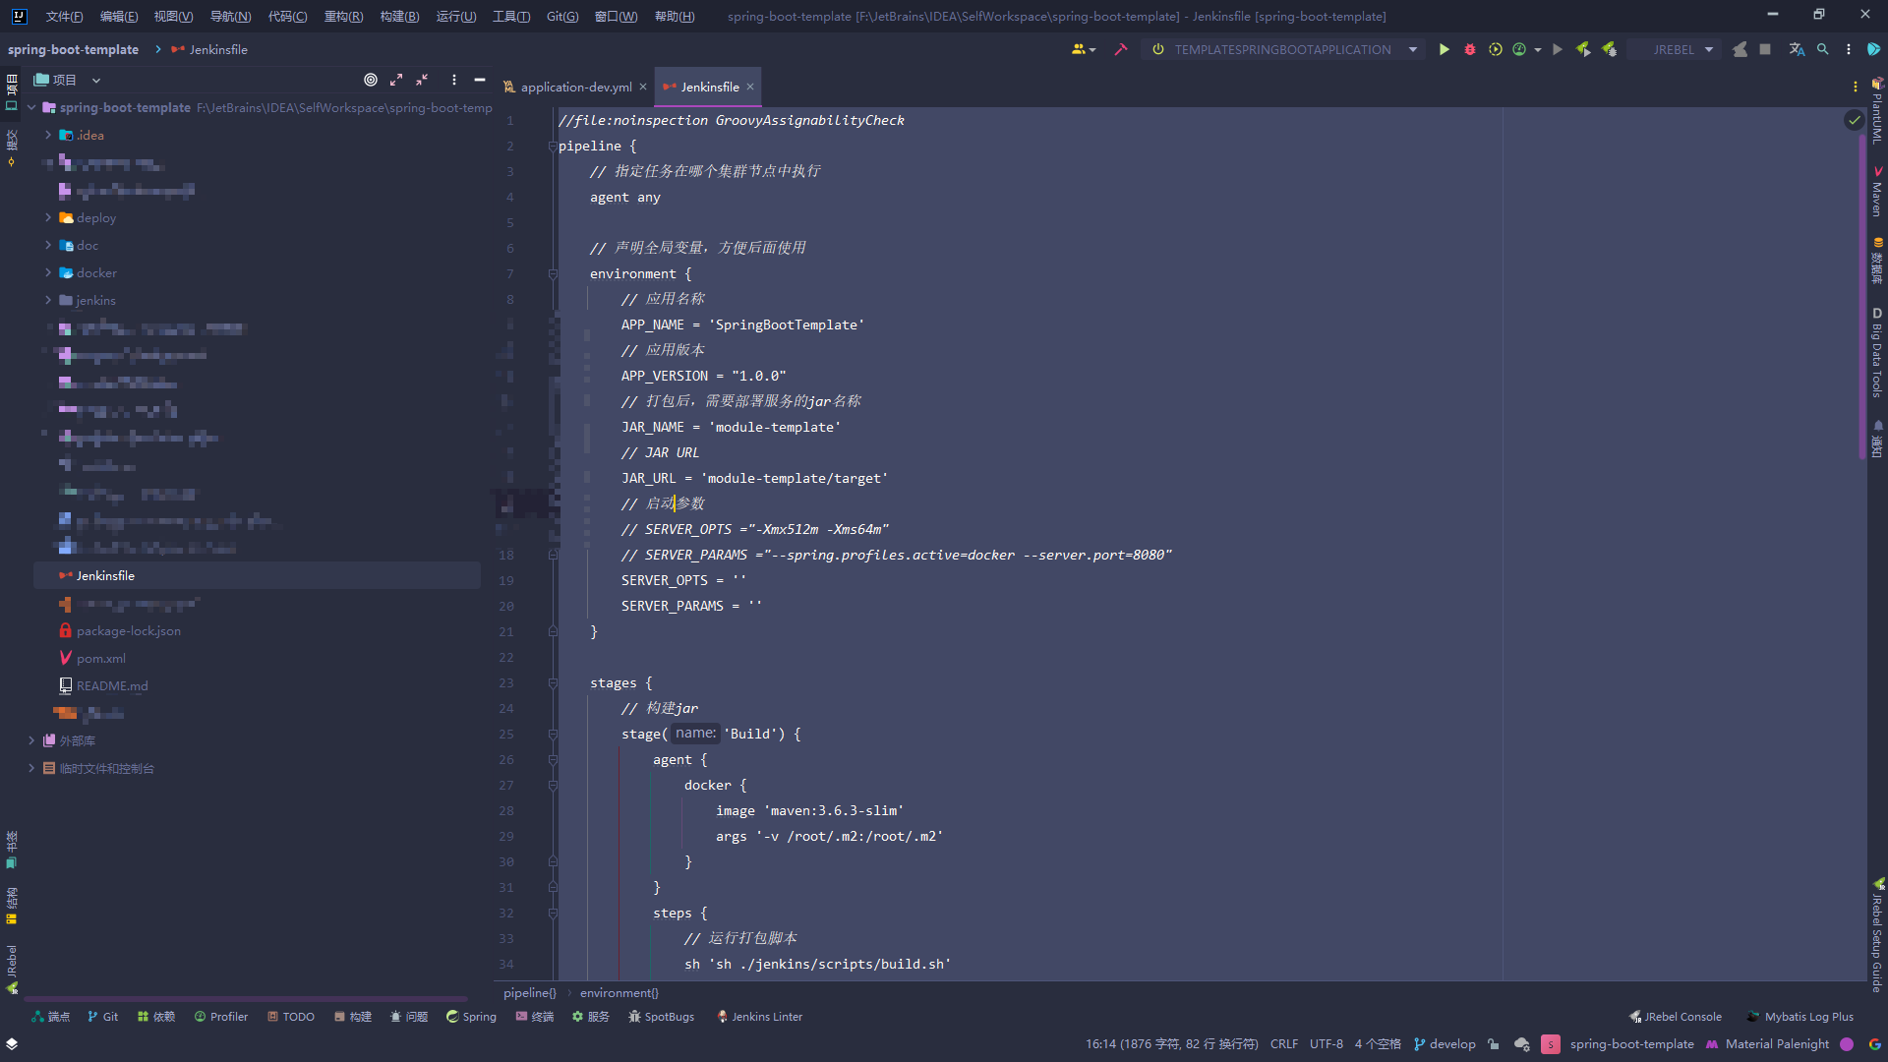The height and width of the screenshot is (1062, 1888).
Task: Click the purple theme color circle in status bar
Action: 1847,1044
